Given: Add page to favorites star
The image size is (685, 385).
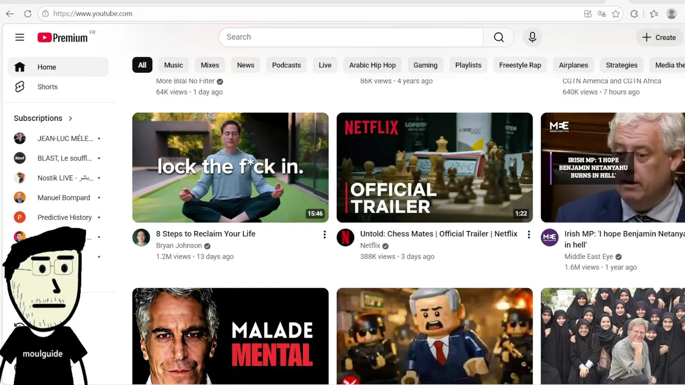Looking at the screenshot, I should click(616, 14).
